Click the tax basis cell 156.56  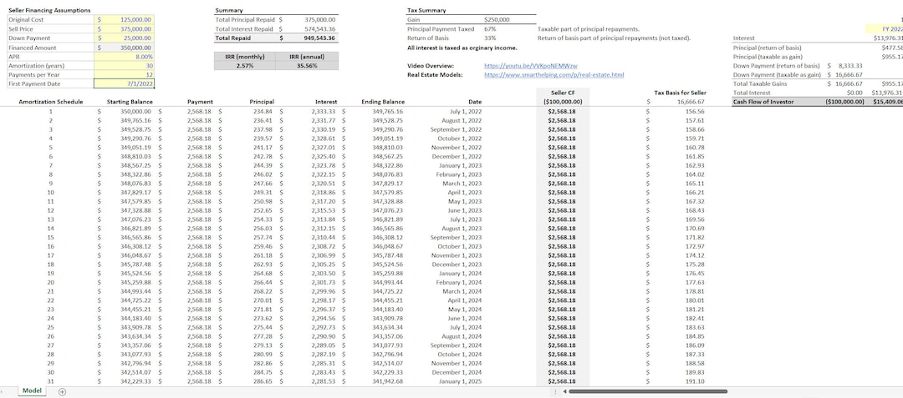click(x=696, y=112)
